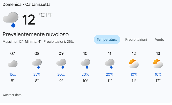172x105 pixels.
Task: Click the rain cloud icon for hour 11
Action: (110, 64)
